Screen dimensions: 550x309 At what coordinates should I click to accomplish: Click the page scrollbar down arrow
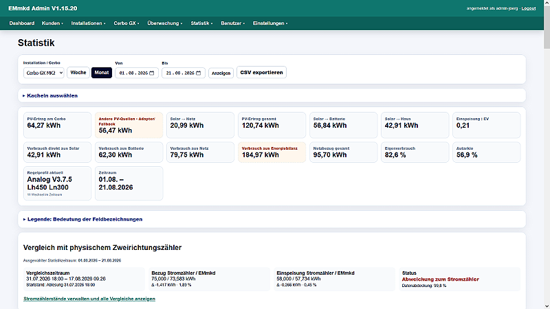tap(547, 306)
